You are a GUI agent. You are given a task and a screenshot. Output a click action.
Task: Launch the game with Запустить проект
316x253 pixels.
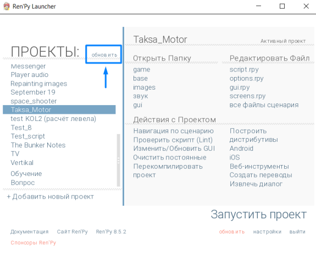(x=258, y=215)
